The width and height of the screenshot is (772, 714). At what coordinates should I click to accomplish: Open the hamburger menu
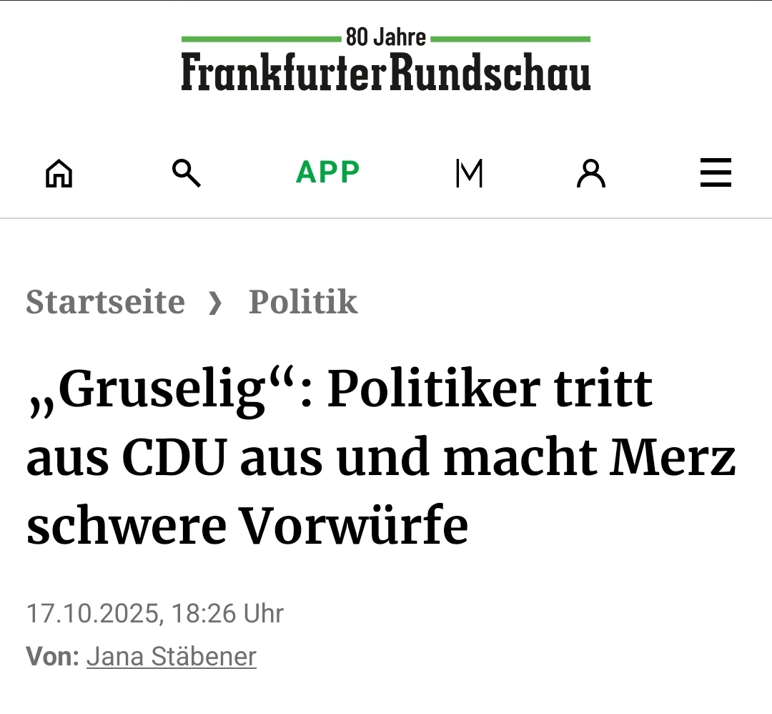[716, 173]
